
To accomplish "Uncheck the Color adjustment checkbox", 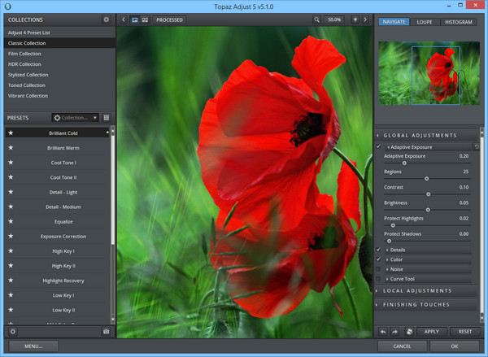I will coord(378,259).
